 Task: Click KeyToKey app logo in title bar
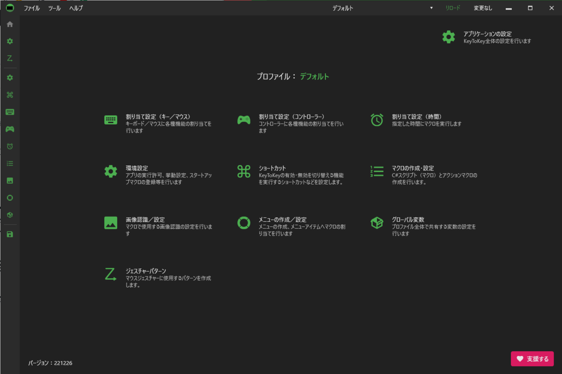pos(10,8)
